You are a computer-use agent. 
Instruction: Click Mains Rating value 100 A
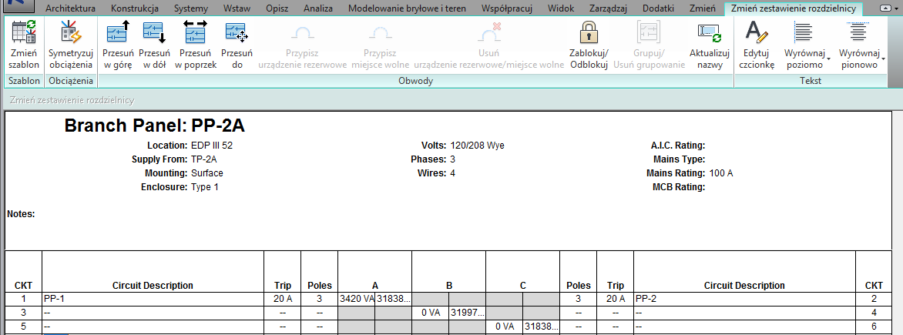pyautogui.click(x=720, y=173)
